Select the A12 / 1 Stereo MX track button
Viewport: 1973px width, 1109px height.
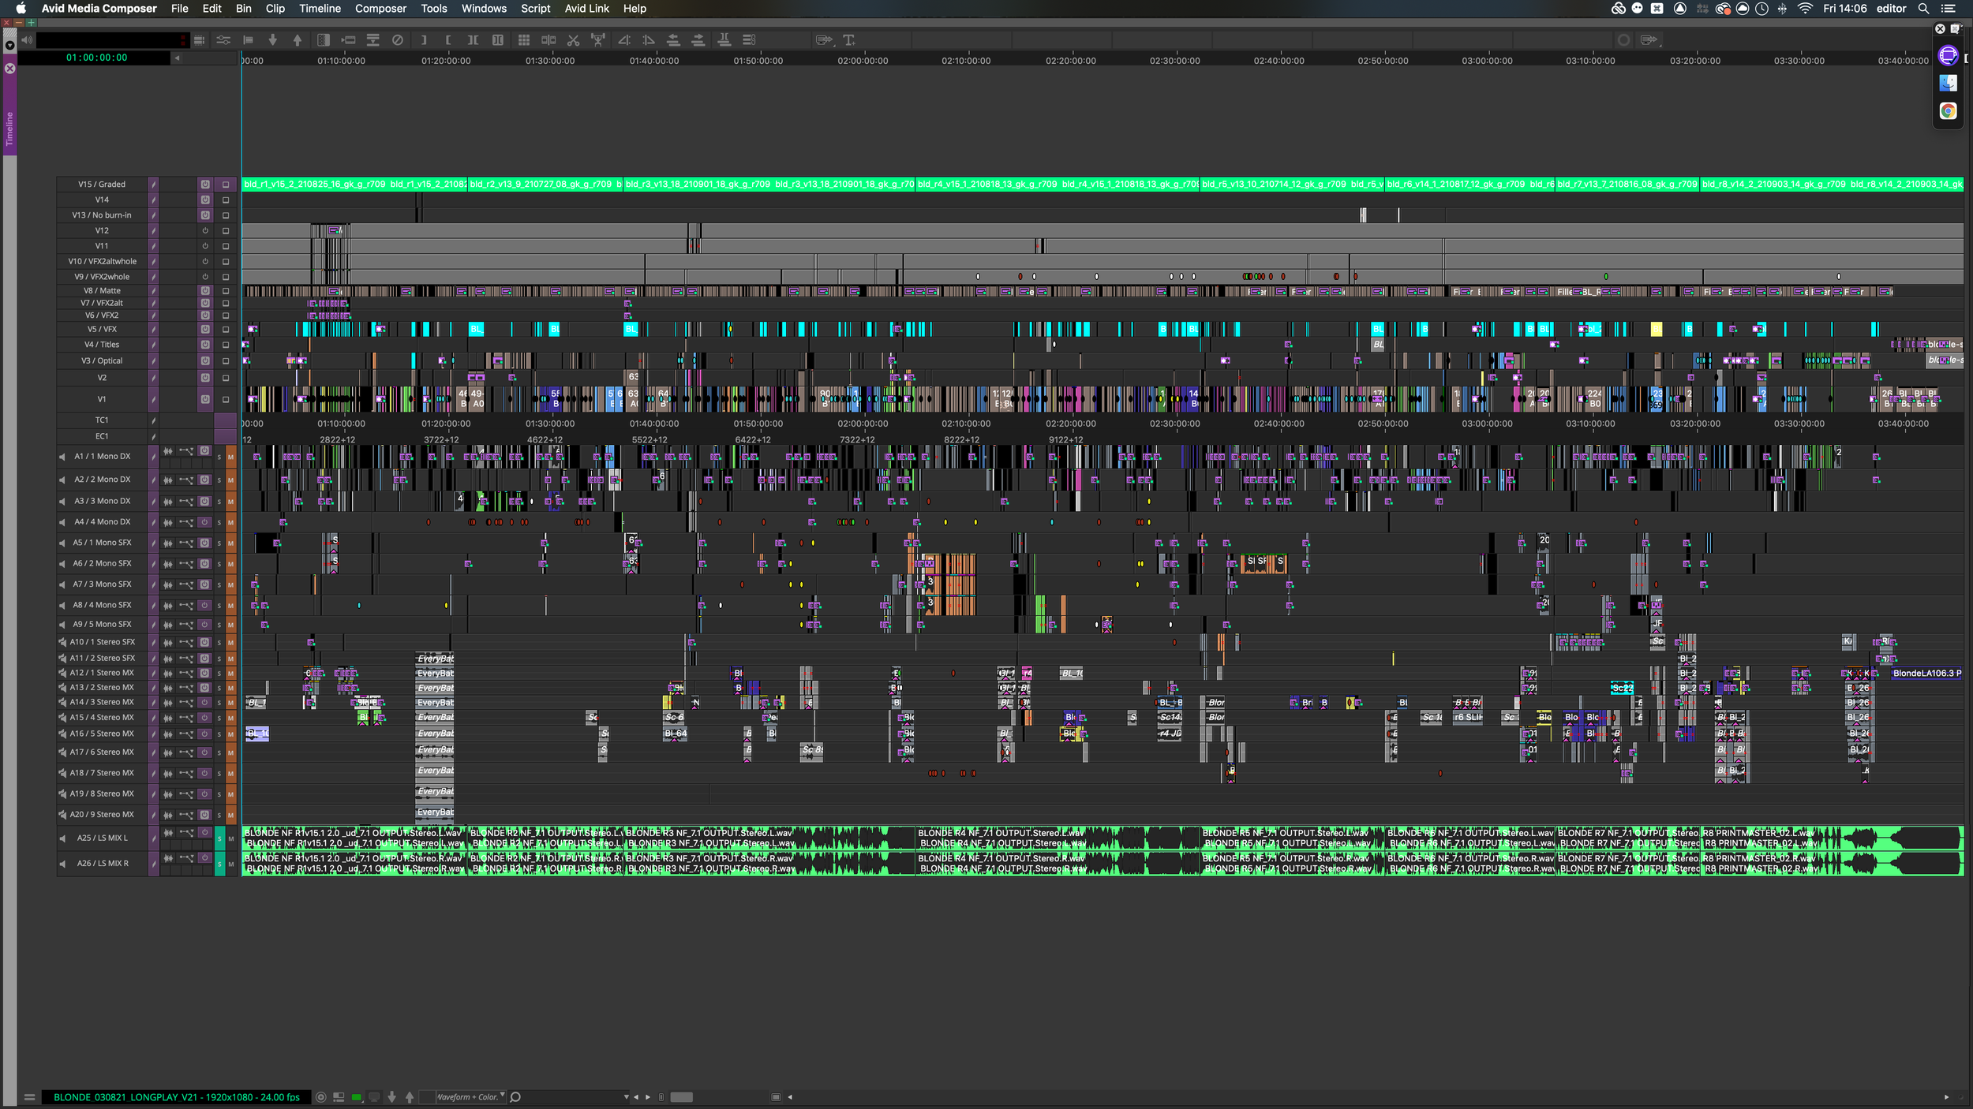pyautogui.click(x=102, y=673)
